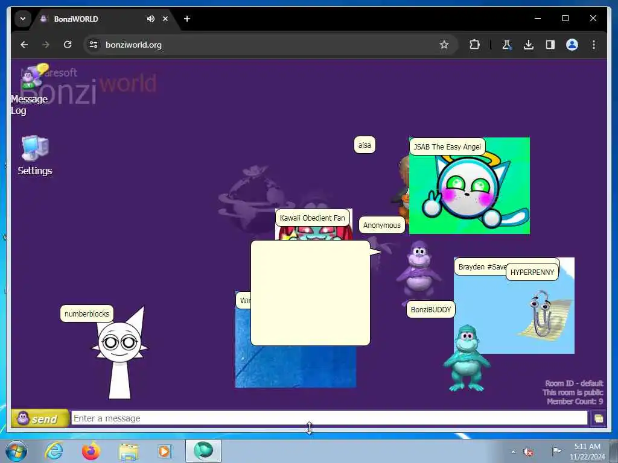Click the HYPERPENNY name tag

pos(532,272)
